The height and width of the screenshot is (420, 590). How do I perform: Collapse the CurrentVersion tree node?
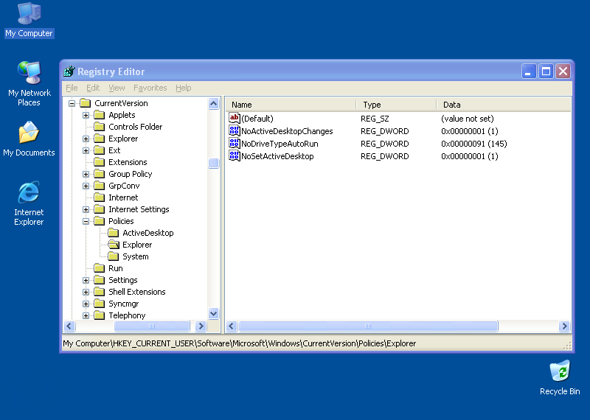point(72,103)
